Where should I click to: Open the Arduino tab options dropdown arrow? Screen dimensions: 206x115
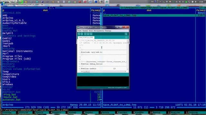click(126, 37)
